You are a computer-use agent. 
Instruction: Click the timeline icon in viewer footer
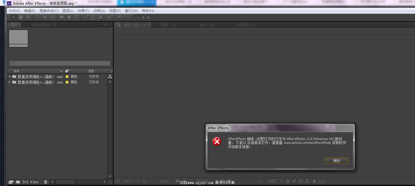[301, 181]
